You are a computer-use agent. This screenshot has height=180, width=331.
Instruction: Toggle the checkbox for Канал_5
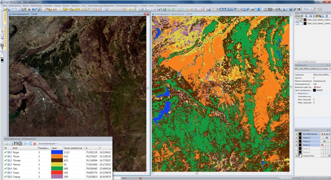[296, 149]
